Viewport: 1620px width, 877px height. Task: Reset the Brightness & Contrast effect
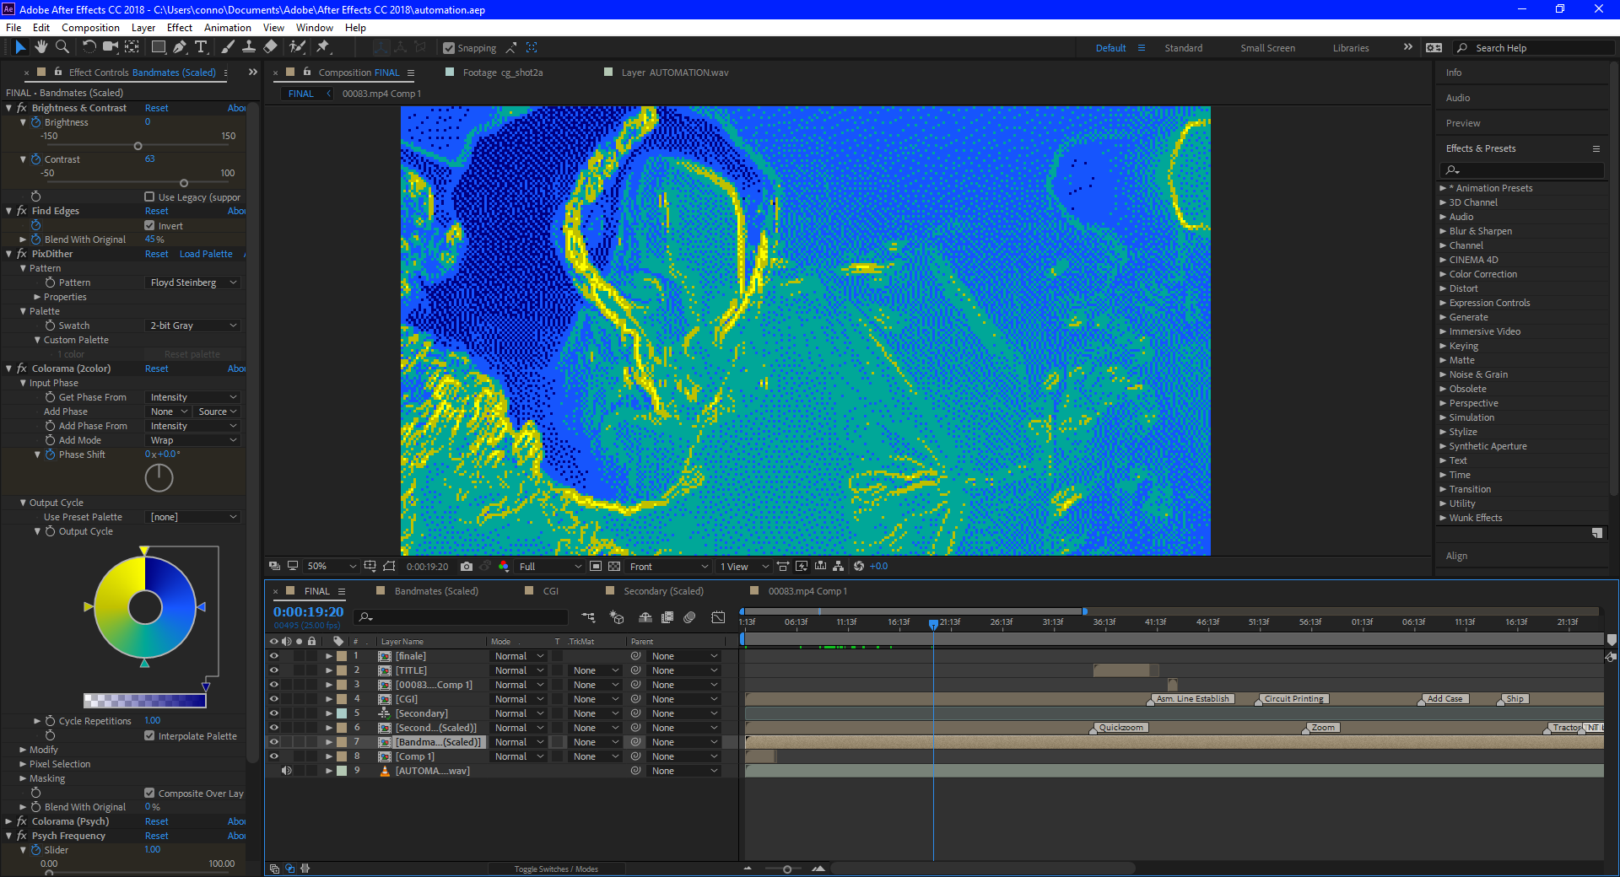point(156,108)
